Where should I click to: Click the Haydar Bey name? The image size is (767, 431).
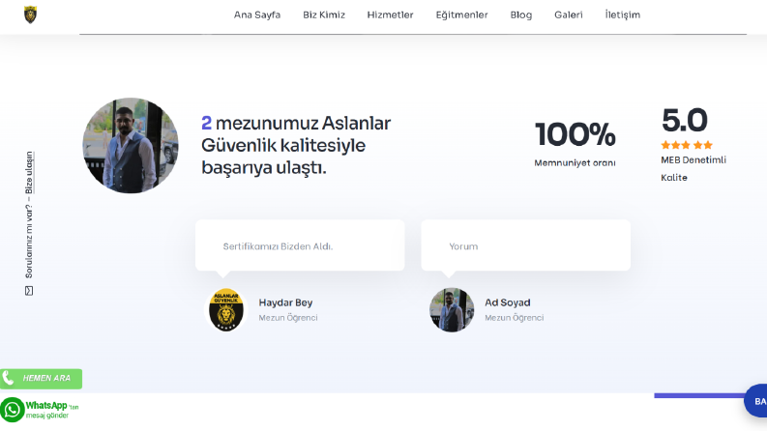tap(285, 302)
